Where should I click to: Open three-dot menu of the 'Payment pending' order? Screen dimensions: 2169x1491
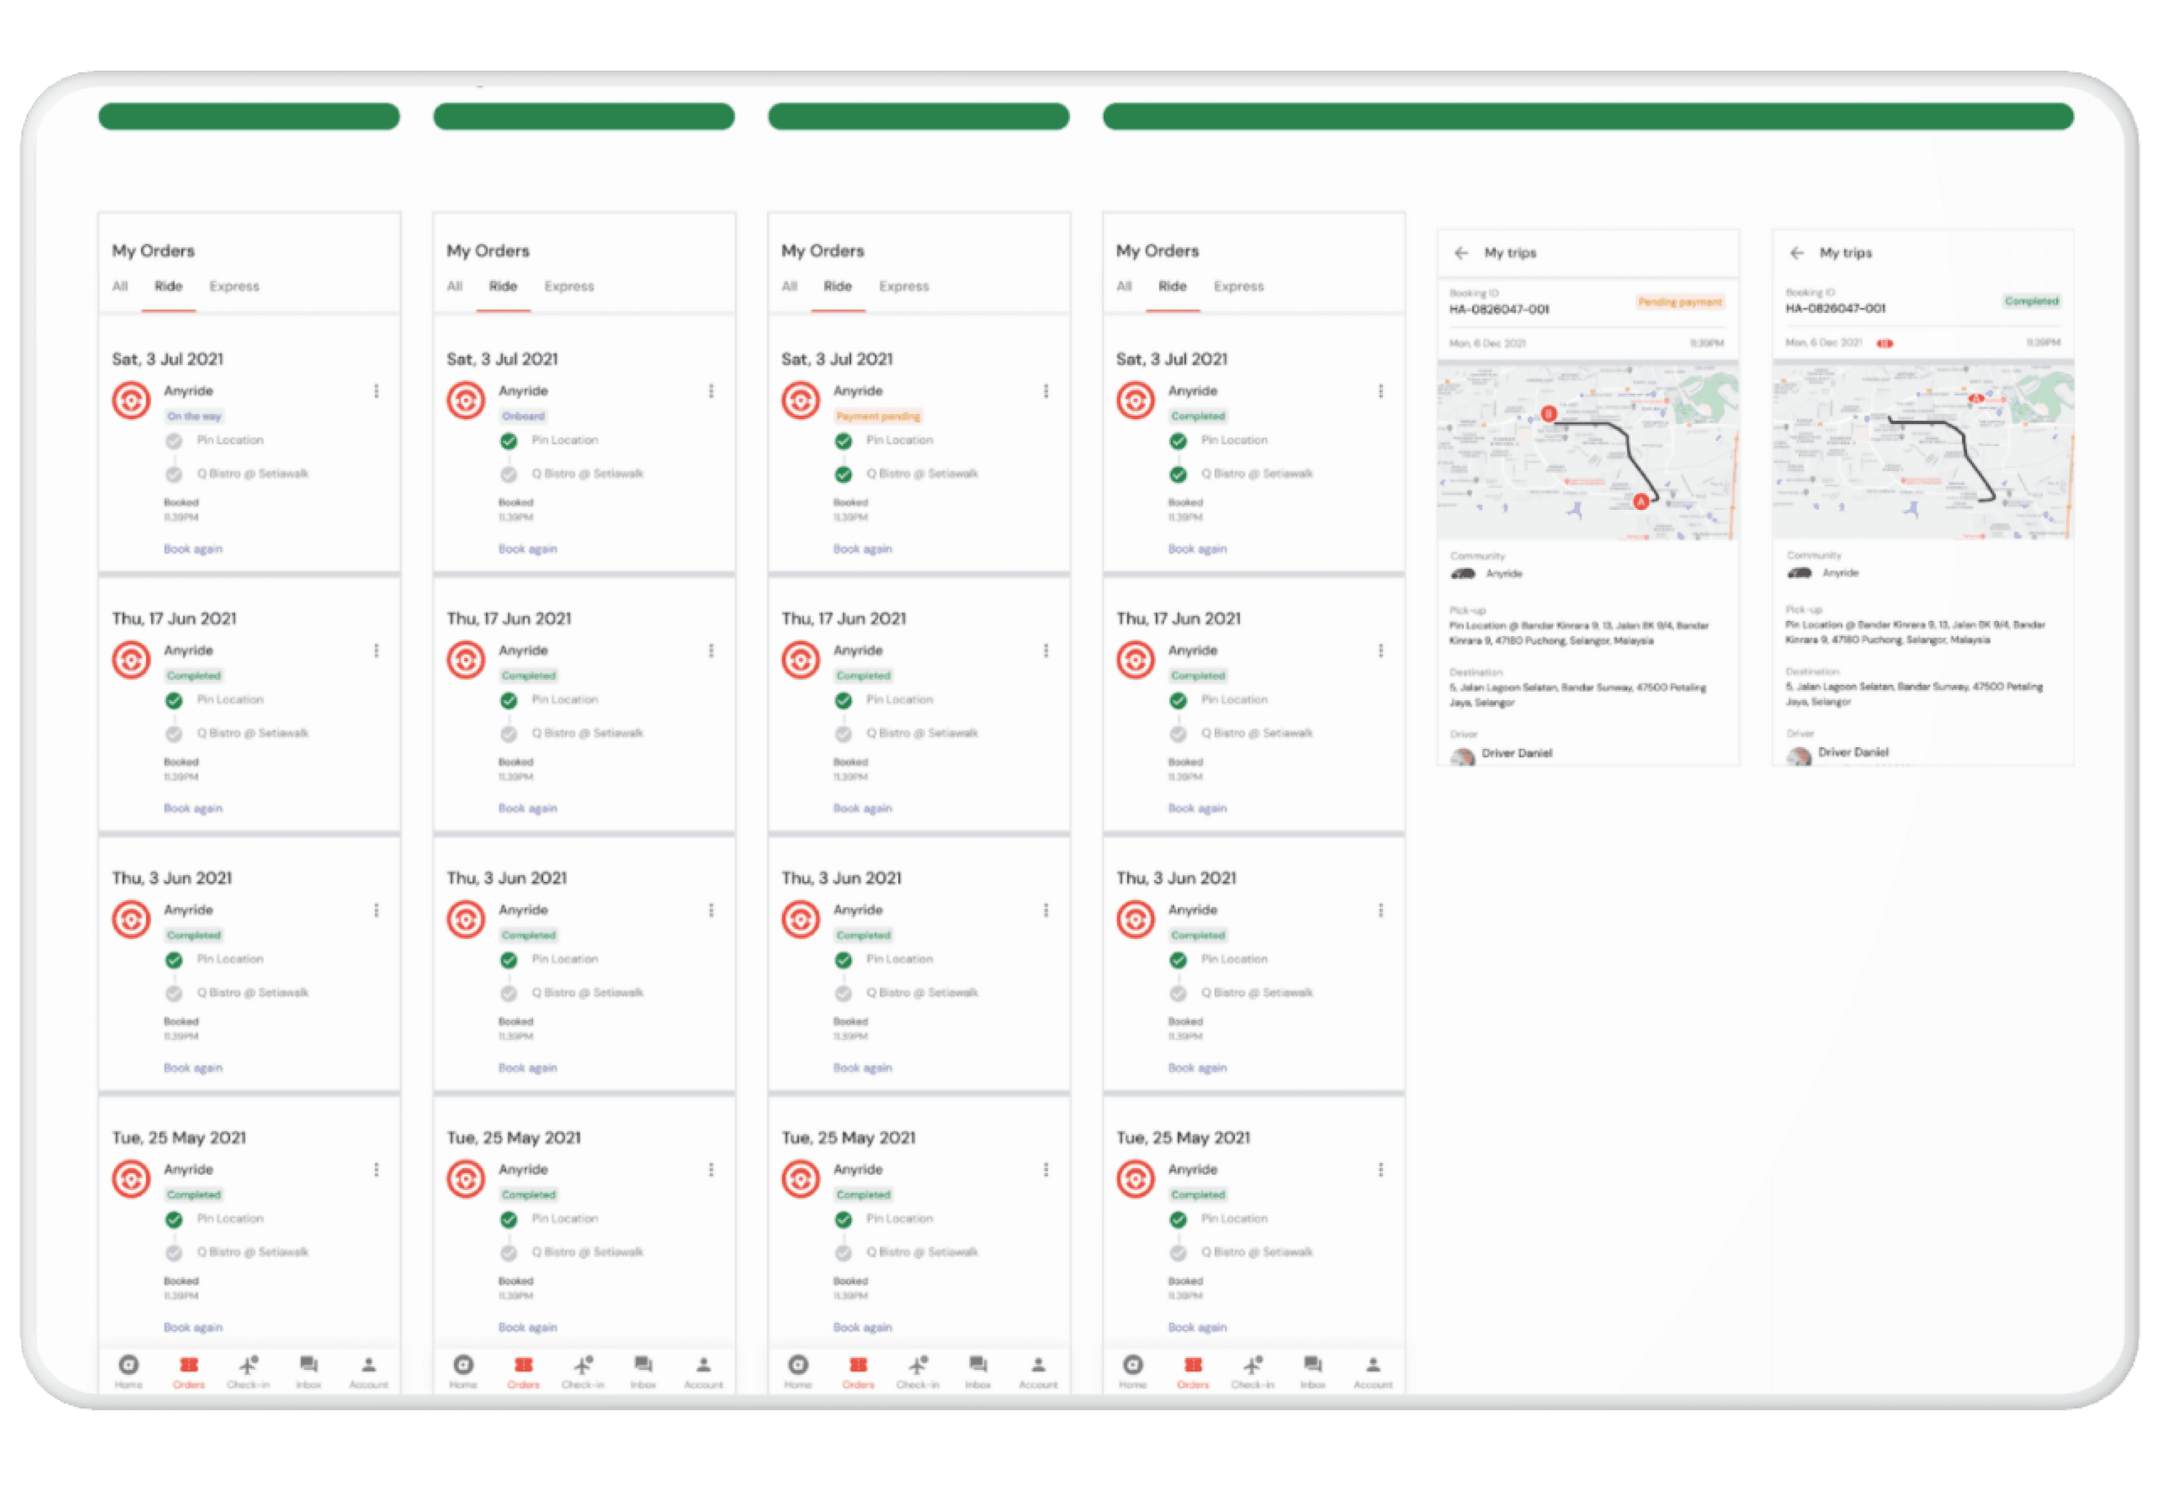pyautogui.click(x=1046, y=392)
